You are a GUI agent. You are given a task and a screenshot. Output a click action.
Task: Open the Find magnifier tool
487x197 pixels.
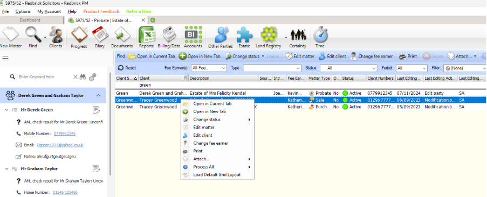tap(33, 37)
